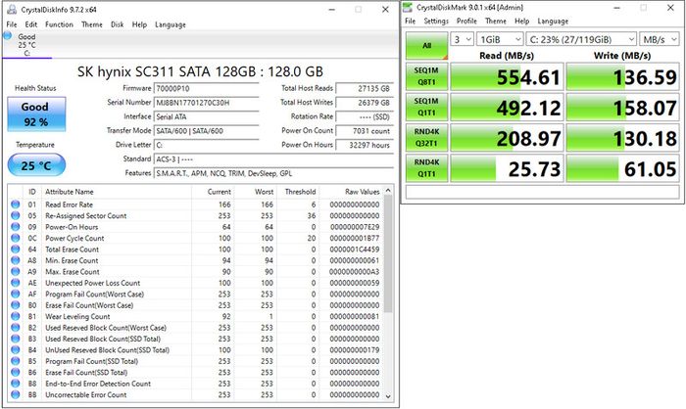Click the Features field listing S.M.A.R.T., APM
The height and width of the screenshot is (409, 686).
pos(273,173)
